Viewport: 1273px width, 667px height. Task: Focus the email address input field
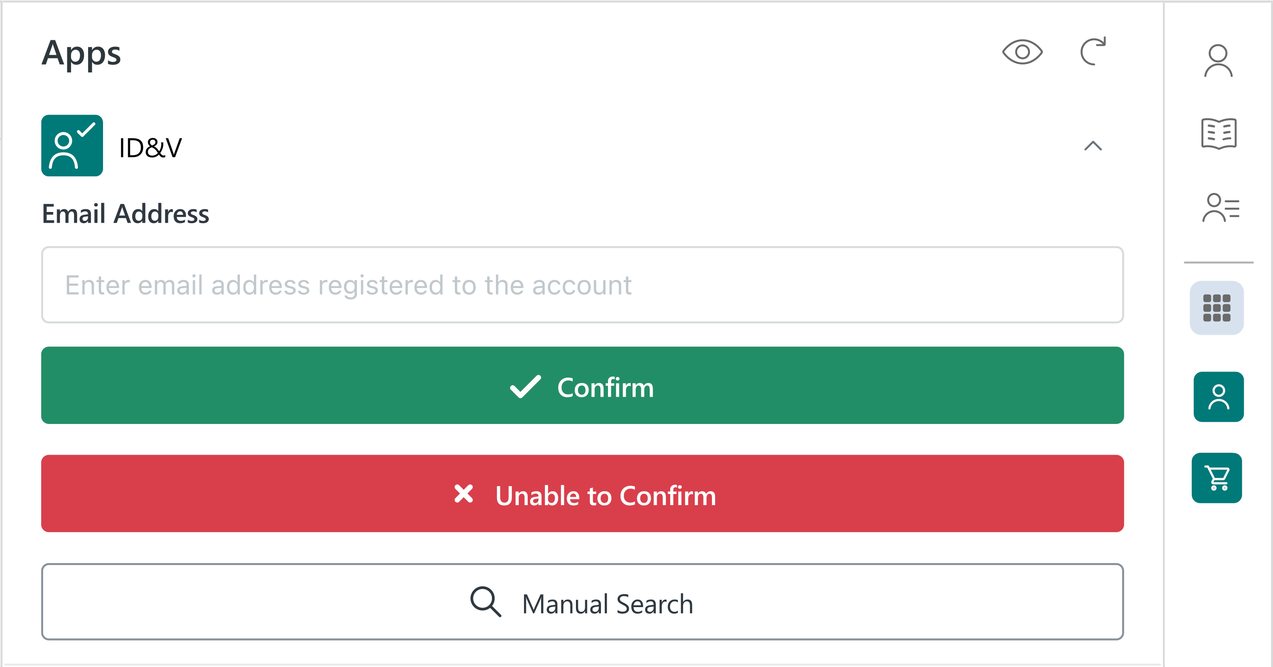(x=582, y=285)
